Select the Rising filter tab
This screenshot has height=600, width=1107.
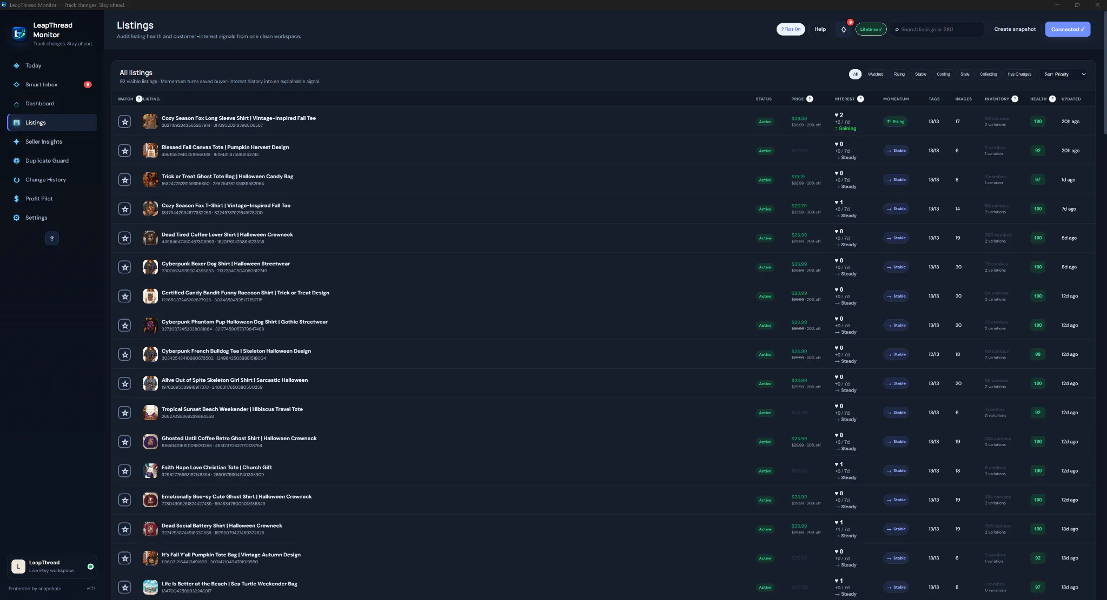pos(899,74)
